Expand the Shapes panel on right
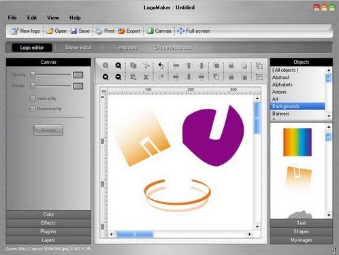The width and height of the screenshot is (339, 255). (x=302, y=231)
